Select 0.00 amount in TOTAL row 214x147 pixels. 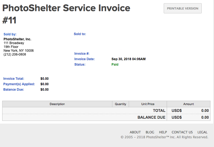(x=205, y=111)
